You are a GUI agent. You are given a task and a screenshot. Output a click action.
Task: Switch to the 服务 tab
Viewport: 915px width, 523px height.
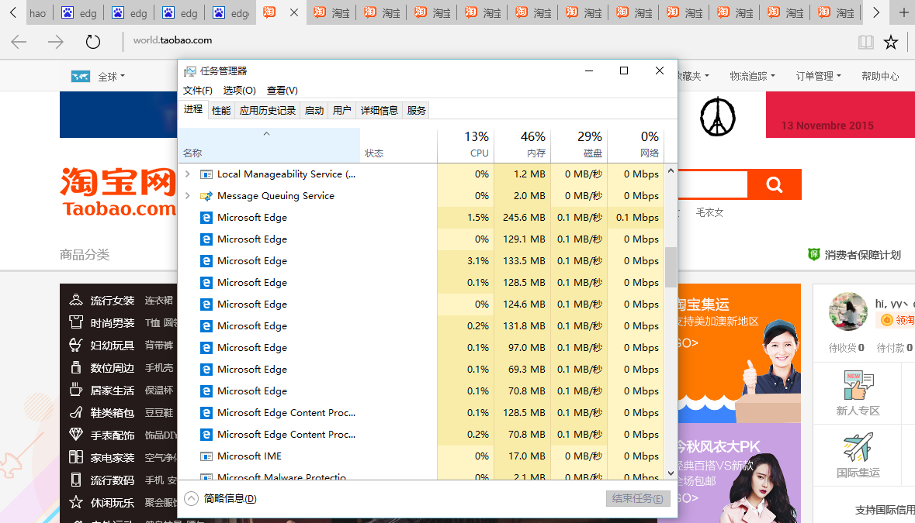coord(417,111)
